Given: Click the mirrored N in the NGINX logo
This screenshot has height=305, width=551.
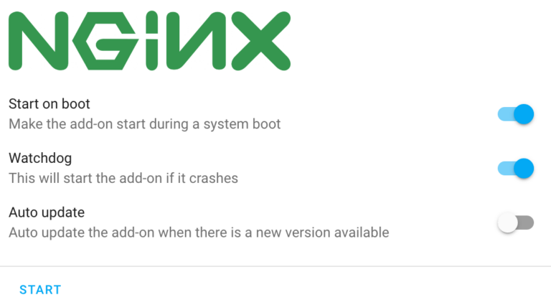Looking at the screenshot, I should (196, 41).
